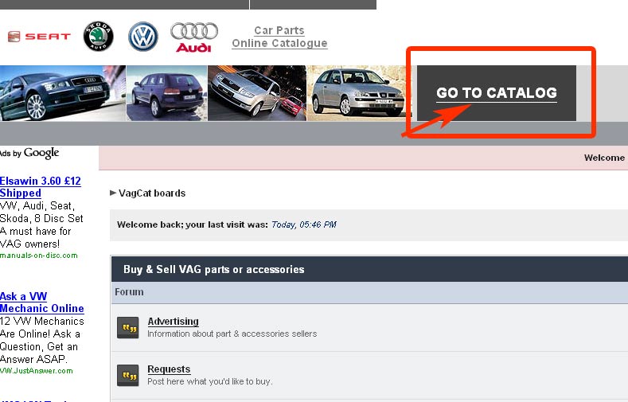Click the Requests forum quote icon
The height and width of the screenshot is (402, 628).
[127, 375]
